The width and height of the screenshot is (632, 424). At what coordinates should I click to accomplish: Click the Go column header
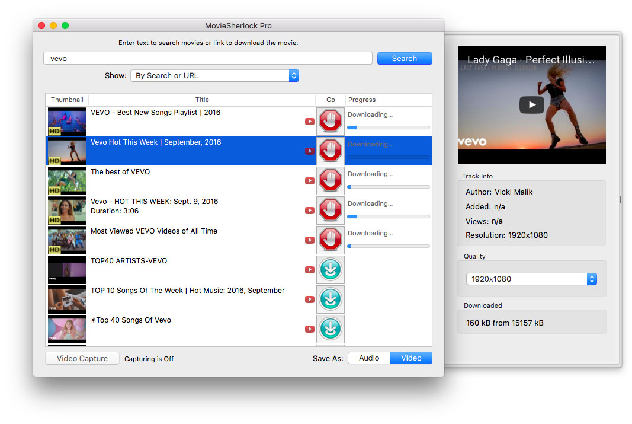(331, 100)
